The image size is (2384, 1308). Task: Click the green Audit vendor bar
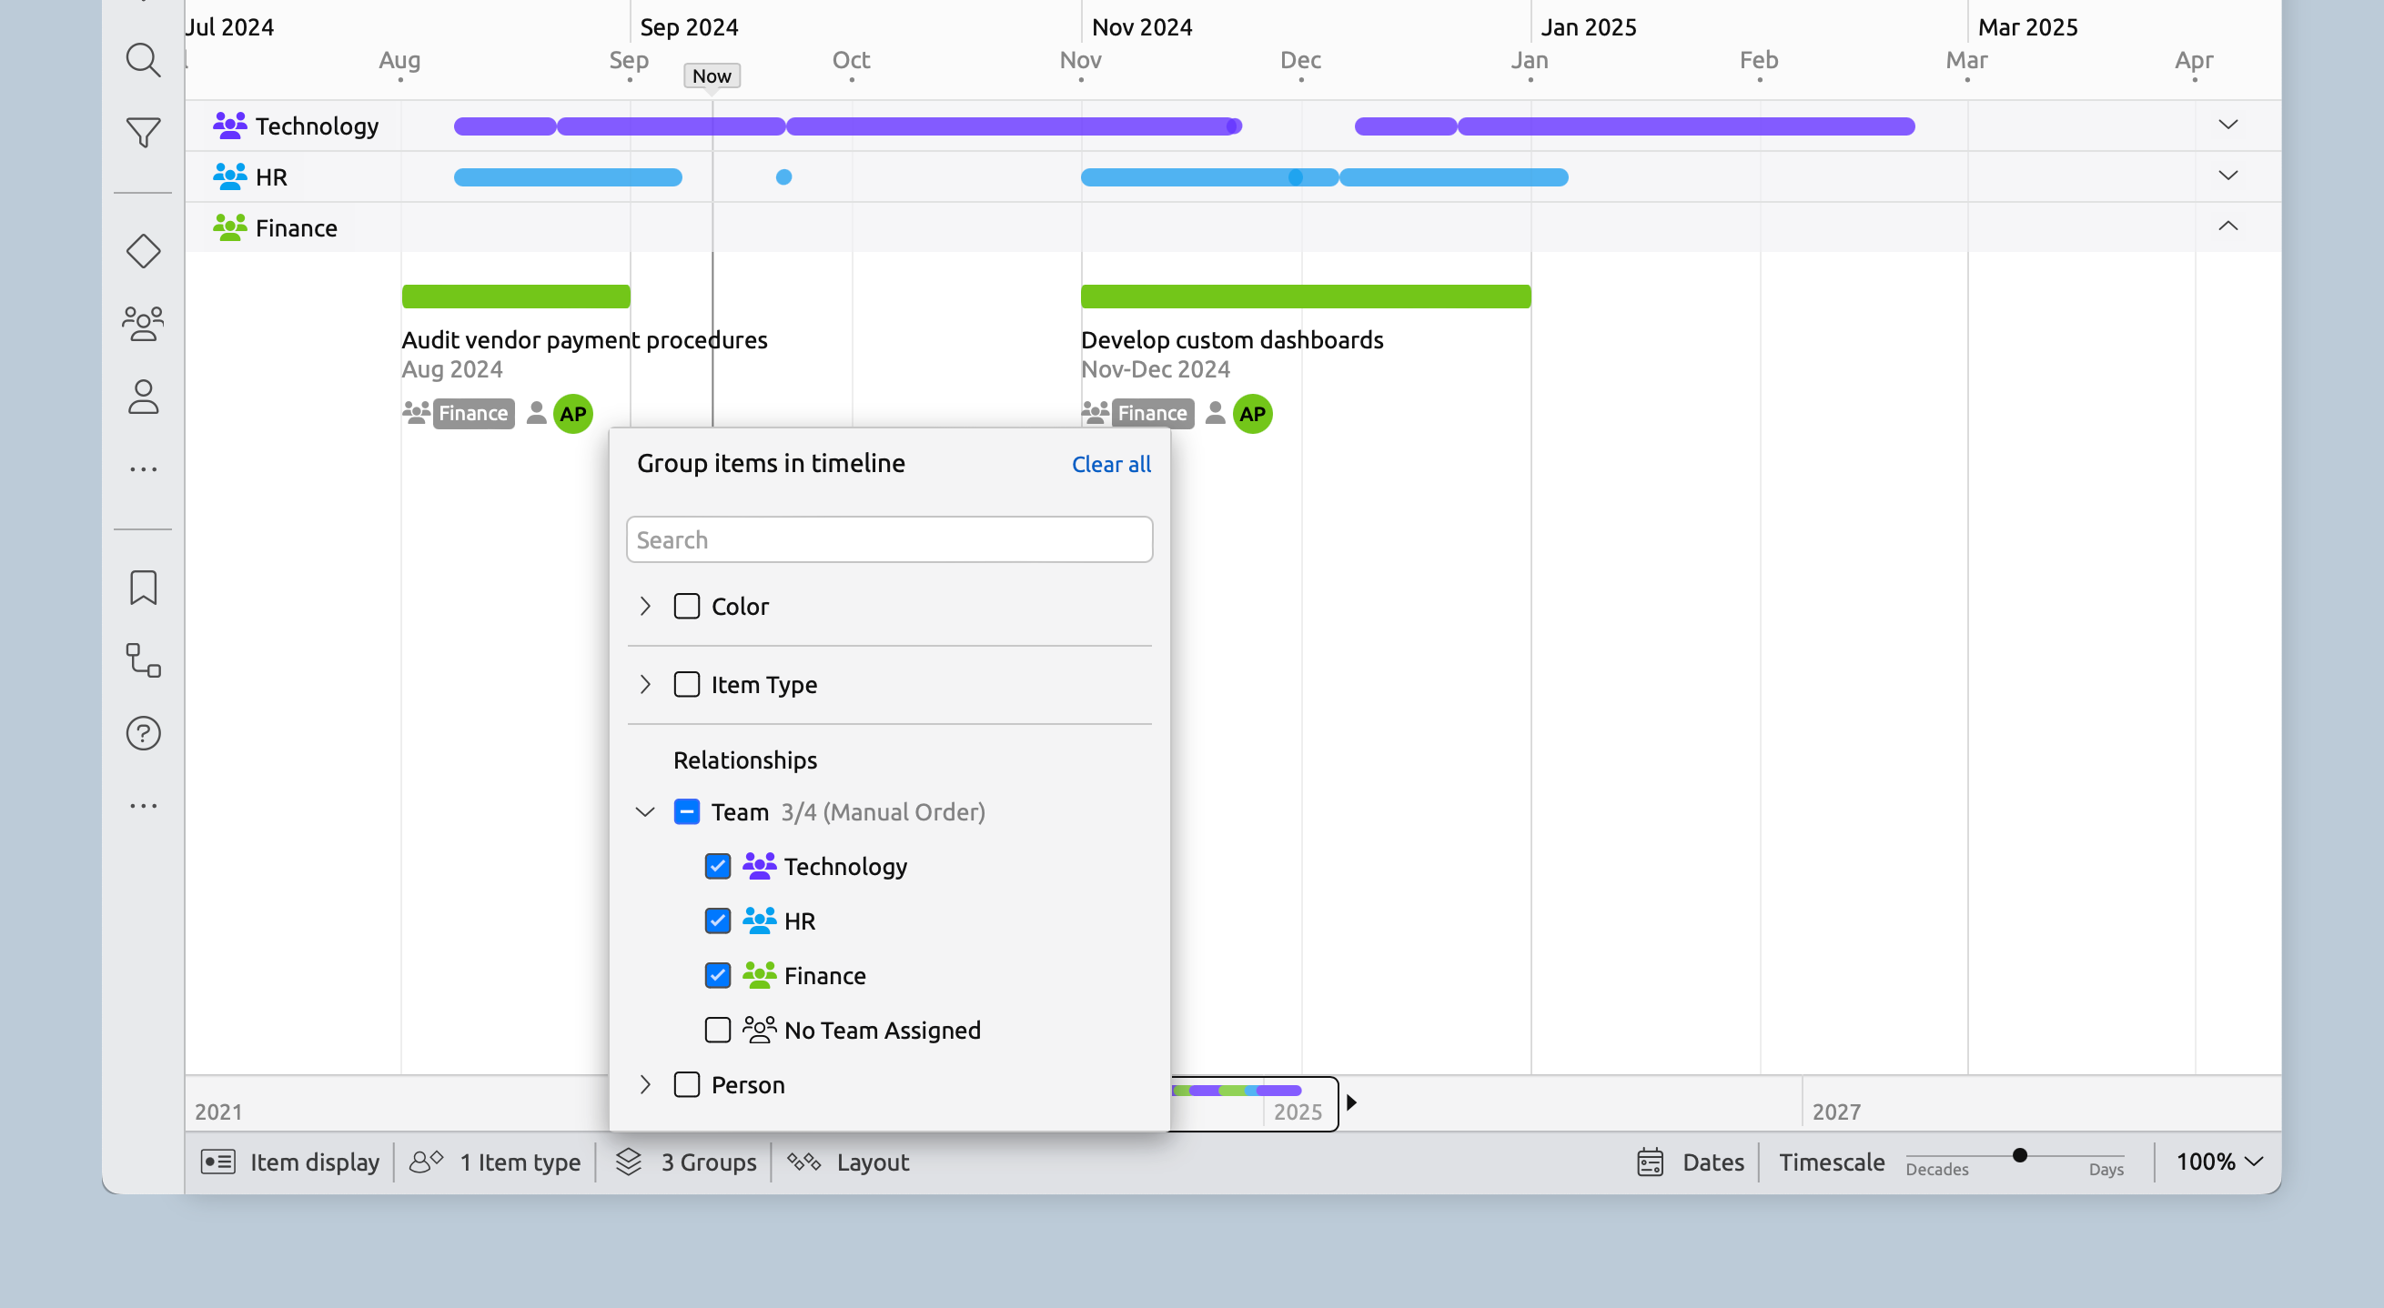(x=516, y=296)
